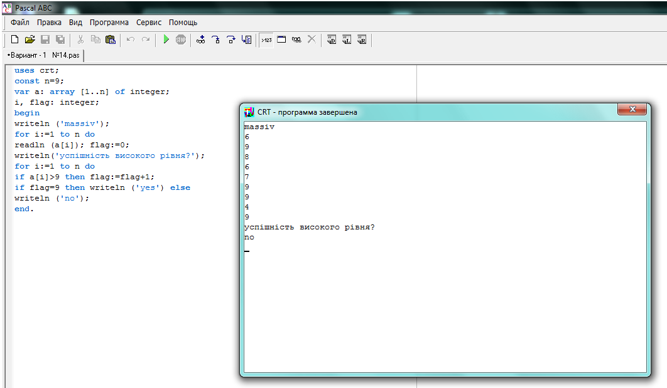This screenshot has height=388, width=667.
Task: Click the value 4 in CRT output
Action: coord(247,207)
